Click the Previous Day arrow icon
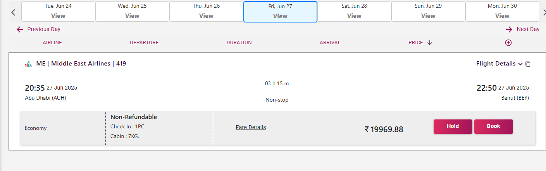The image size is (546, 171). tap(20, 29)
